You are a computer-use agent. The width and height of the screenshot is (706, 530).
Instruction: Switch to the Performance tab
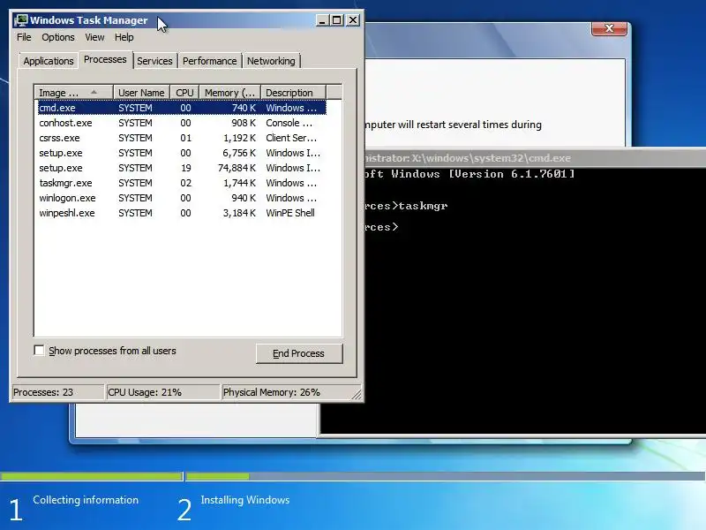coord(209,61)
